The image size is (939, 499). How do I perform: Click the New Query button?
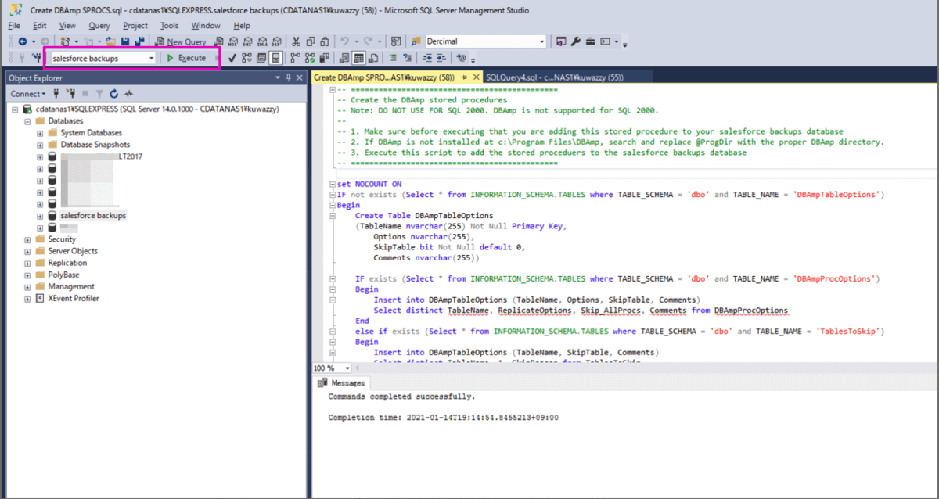(x=180, y=41)
